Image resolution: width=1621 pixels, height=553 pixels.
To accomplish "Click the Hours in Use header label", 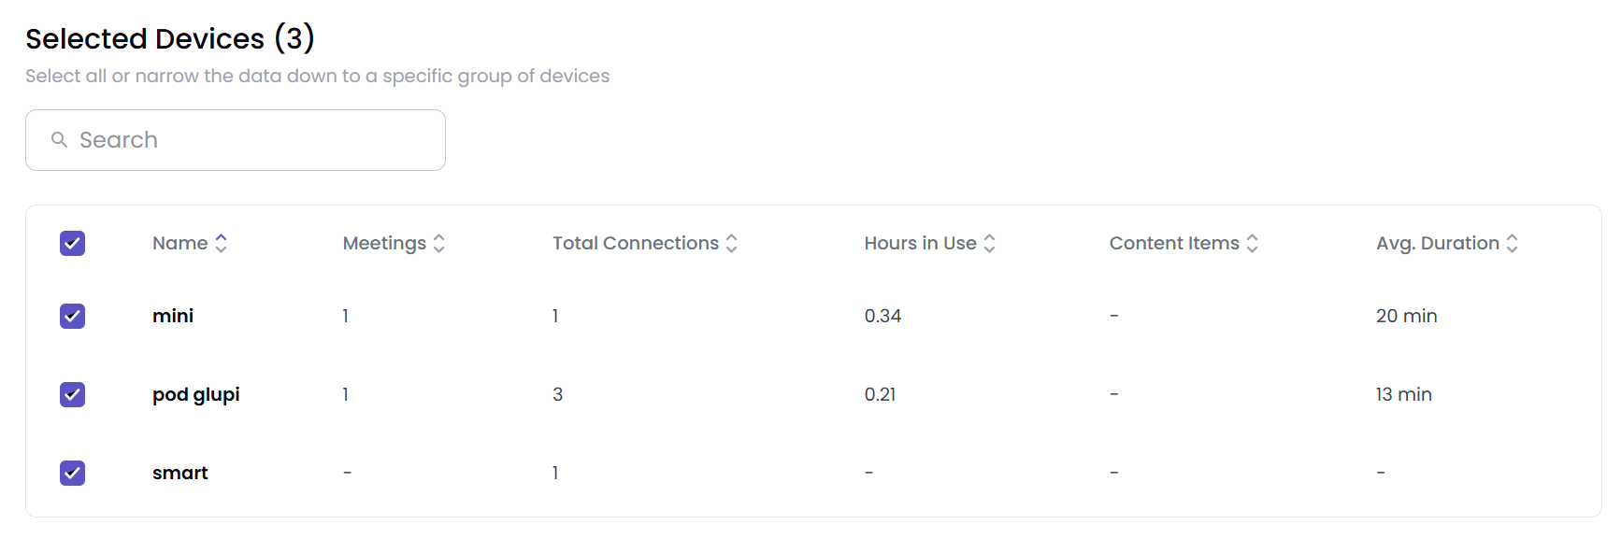I will point(921,243).
